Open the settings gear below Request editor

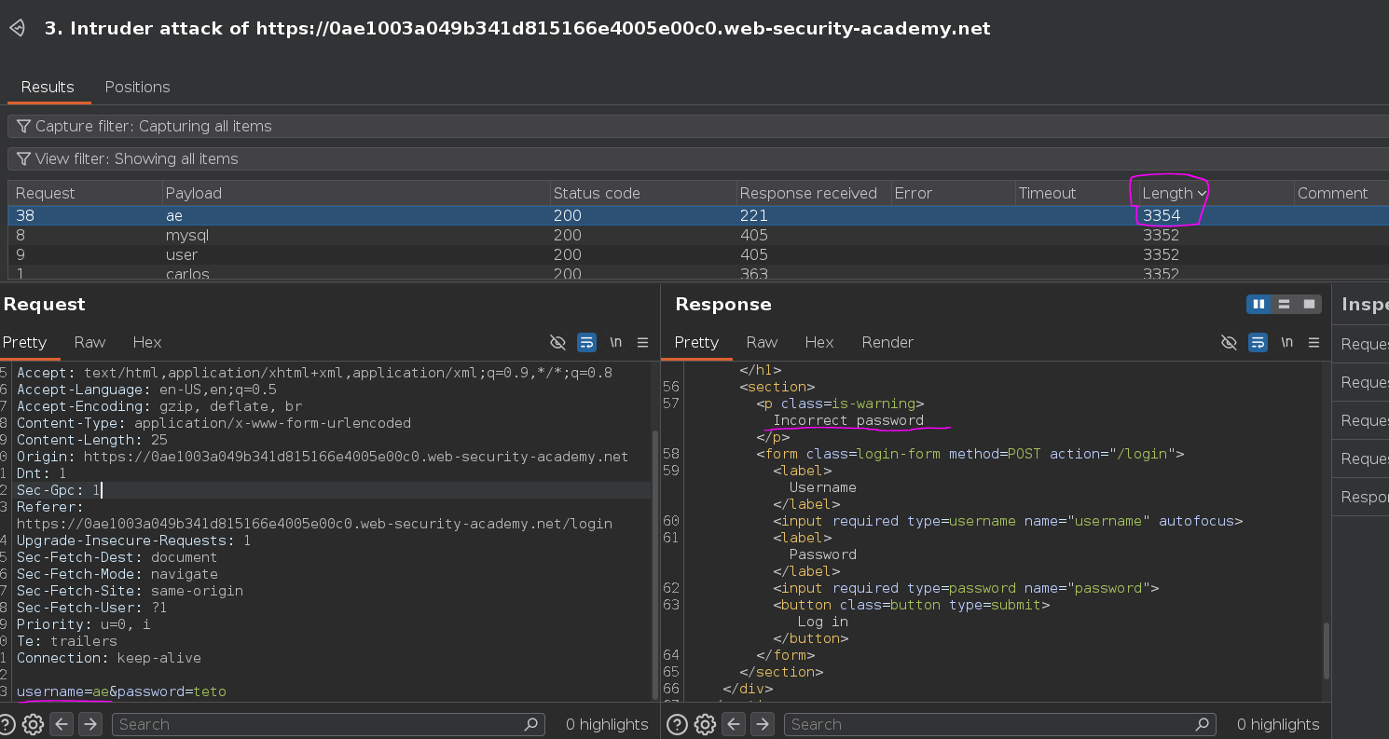[33, 724]
